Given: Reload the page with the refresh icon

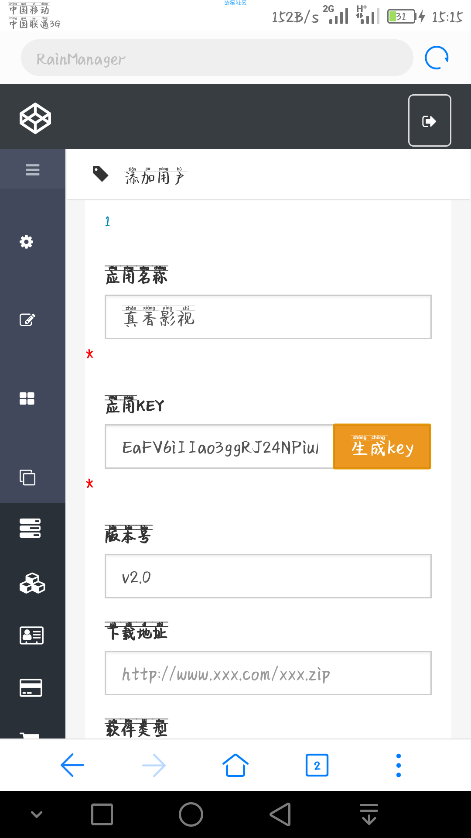Looking at the screenshot, I should pyautogui.click(x=437, y=58).
